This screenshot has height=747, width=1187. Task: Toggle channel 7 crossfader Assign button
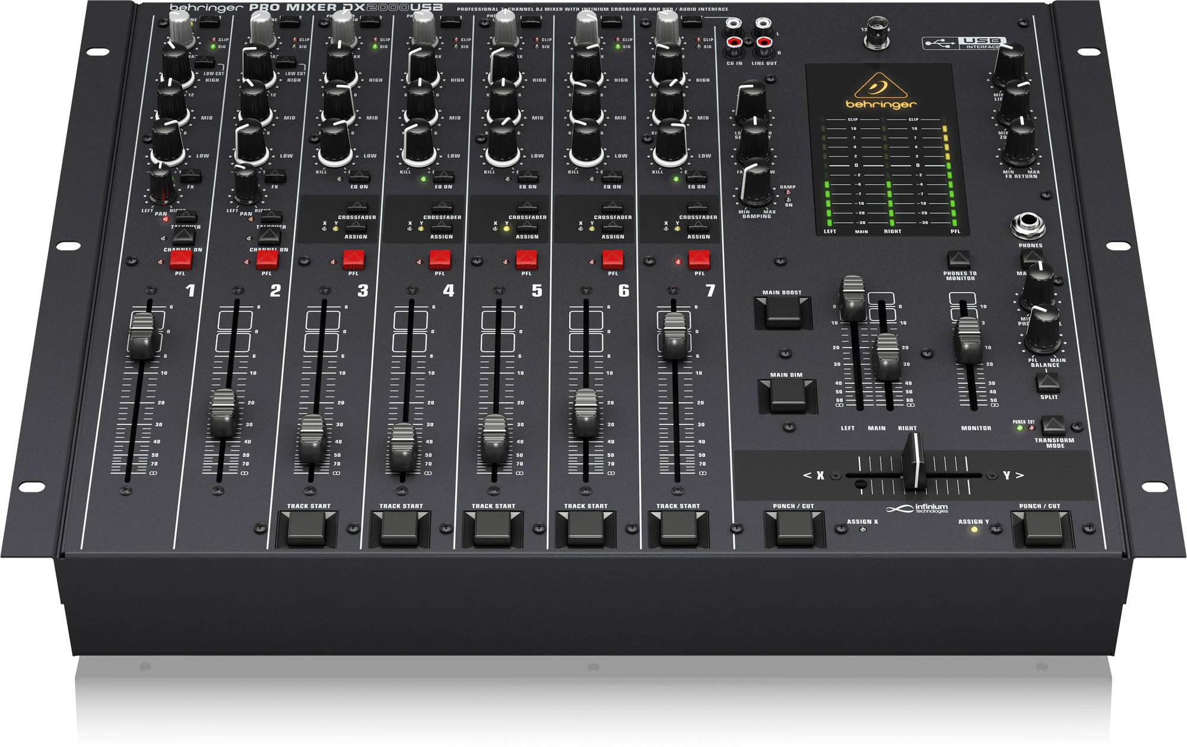[698, 226]
